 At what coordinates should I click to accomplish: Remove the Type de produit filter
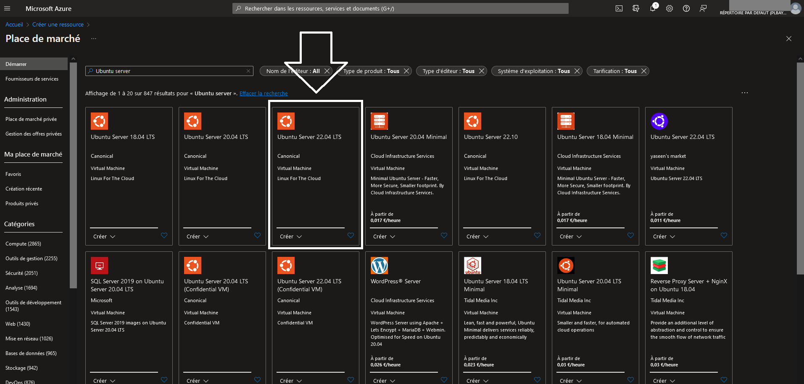point(406,71)
